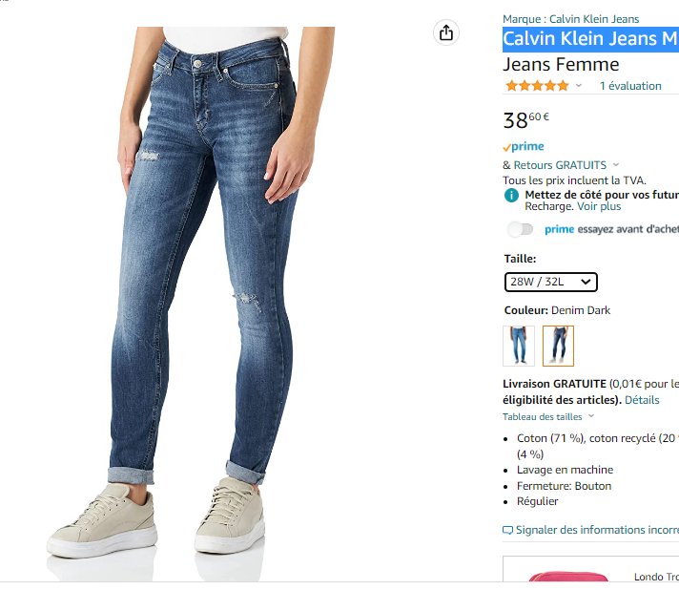Click the highlighted Calvin Klein Jeans title
The width and height of the screenshot is (679, 590).
point(590,39)
